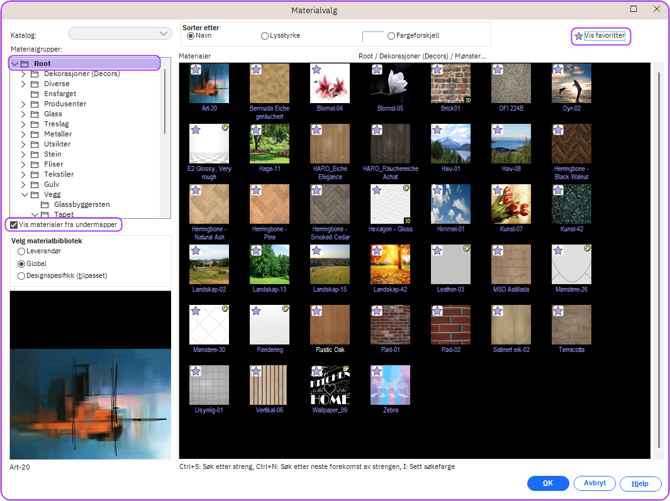Viewport: 670px width, 501px height.
Task: Select Treslag in the material groups tree
Action: tap(57, 124)
